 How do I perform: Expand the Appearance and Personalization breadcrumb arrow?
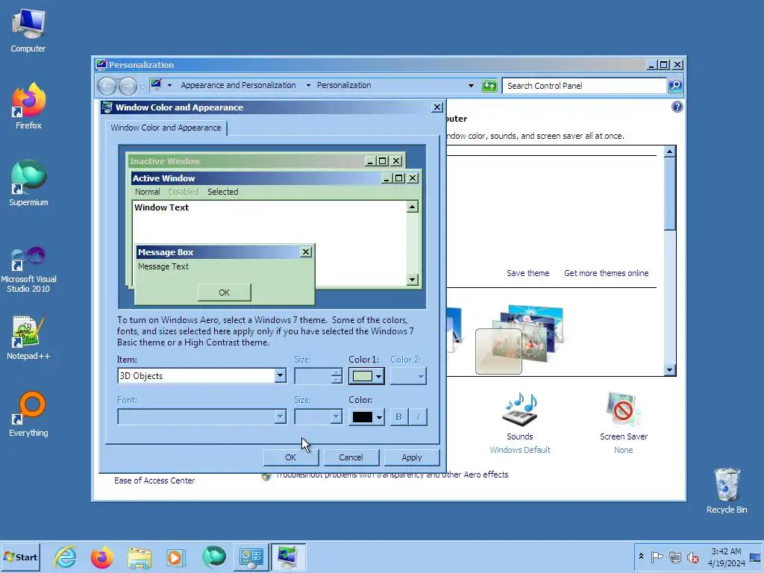(x=308, y=85)
